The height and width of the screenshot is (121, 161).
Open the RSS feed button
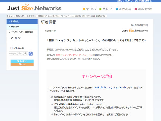coord(22,65)
